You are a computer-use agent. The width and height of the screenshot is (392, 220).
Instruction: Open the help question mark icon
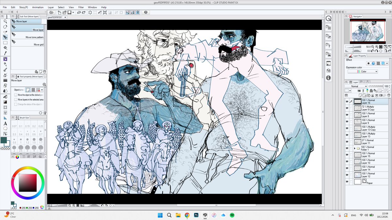point(146,12)
